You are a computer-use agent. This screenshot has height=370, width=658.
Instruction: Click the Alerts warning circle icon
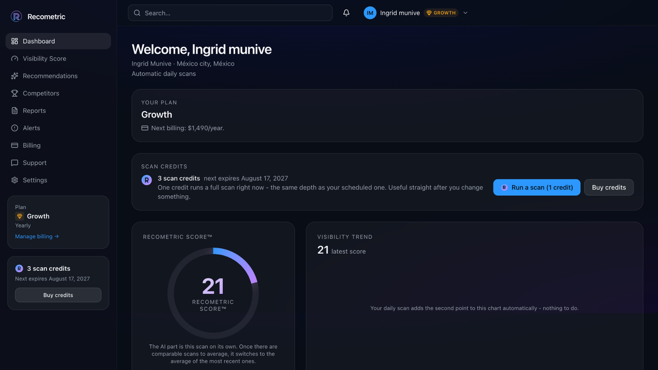tap(15, 128)
